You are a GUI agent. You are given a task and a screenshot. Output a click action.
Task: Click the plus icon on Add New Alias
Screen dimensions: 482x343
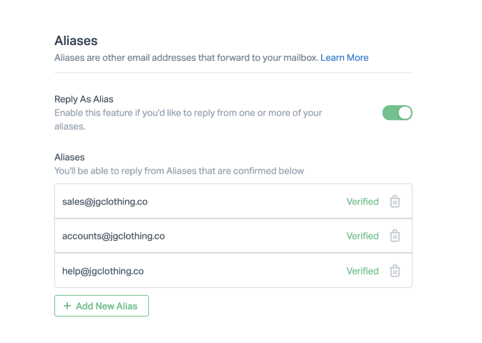(x=67, y=306)
